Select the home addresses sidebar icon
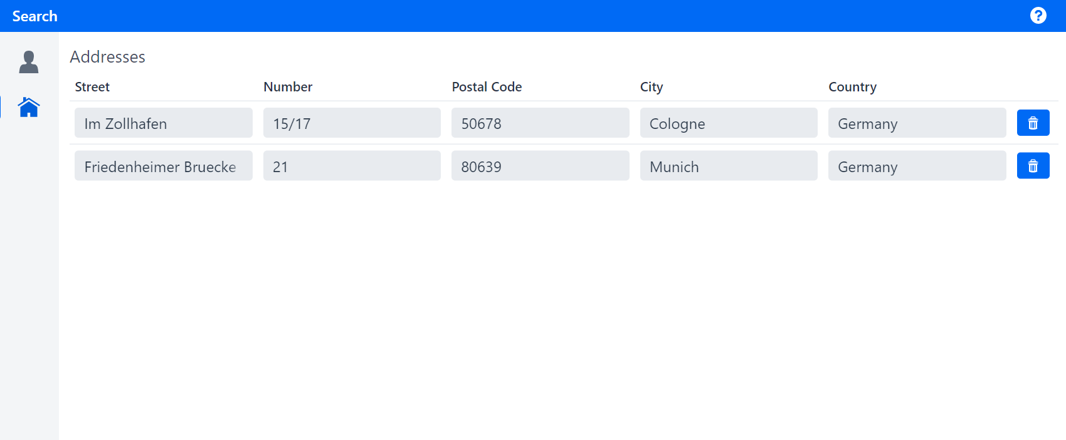The image size is (1066, 440). [x=29, y=107]
